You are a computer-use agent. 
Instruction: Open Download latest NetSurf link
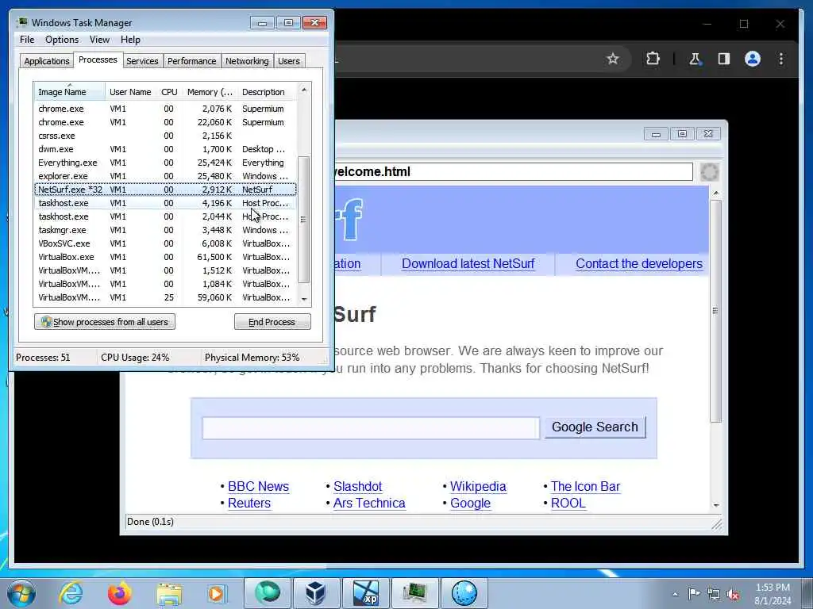[468, 263]
